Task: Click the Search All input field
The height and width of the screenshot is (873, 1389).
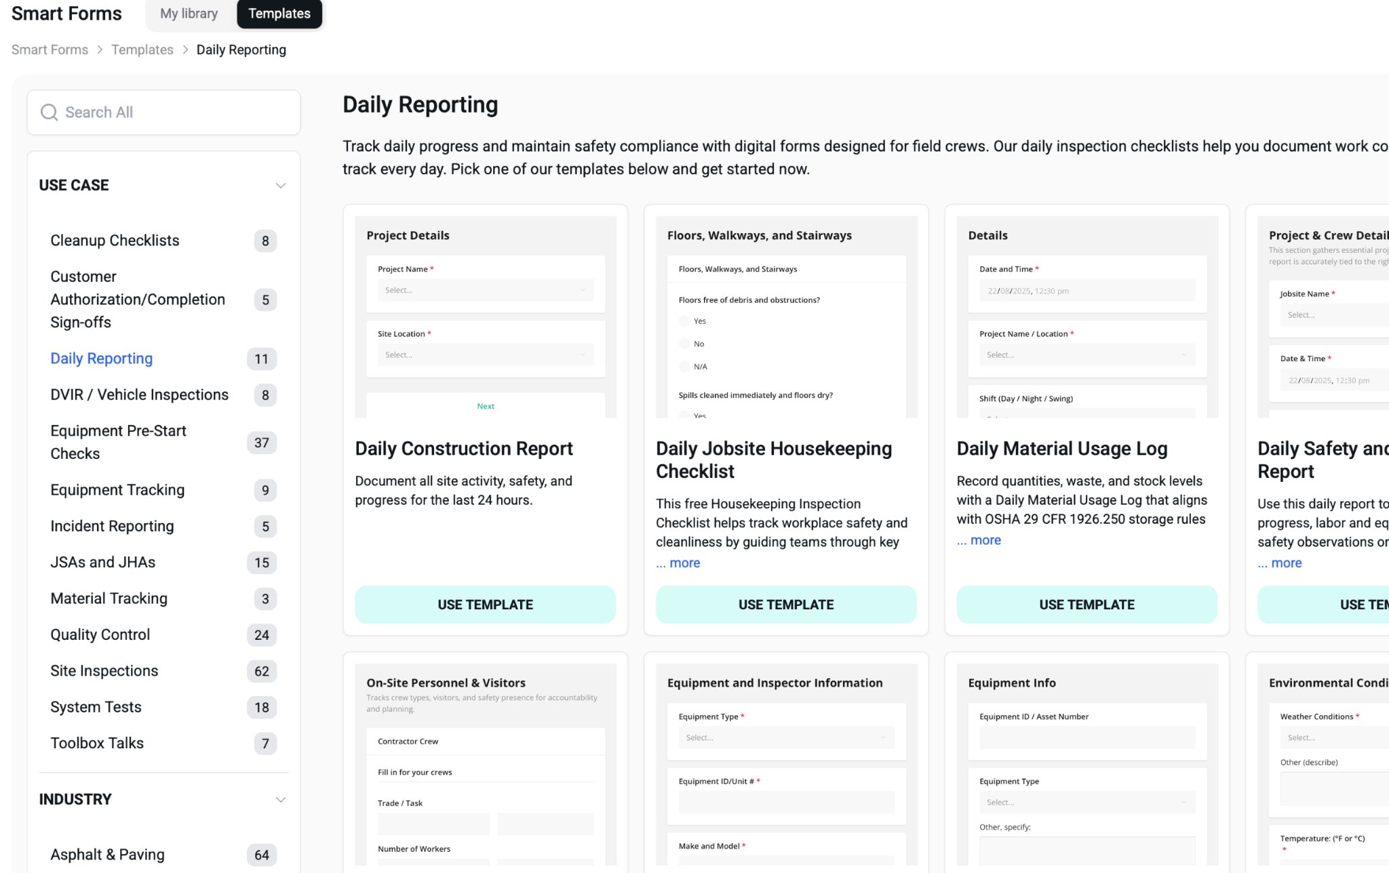Action: (163, 113)
